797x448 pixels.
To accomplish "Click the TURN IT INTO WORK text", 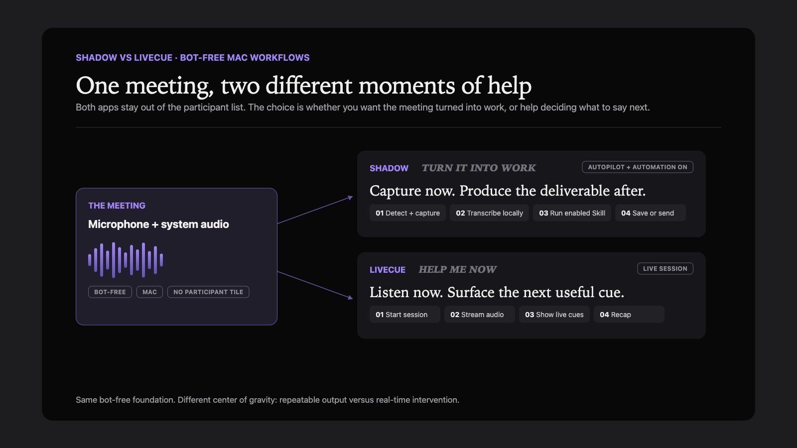I will pyautogui.click(x=479, y=168).
